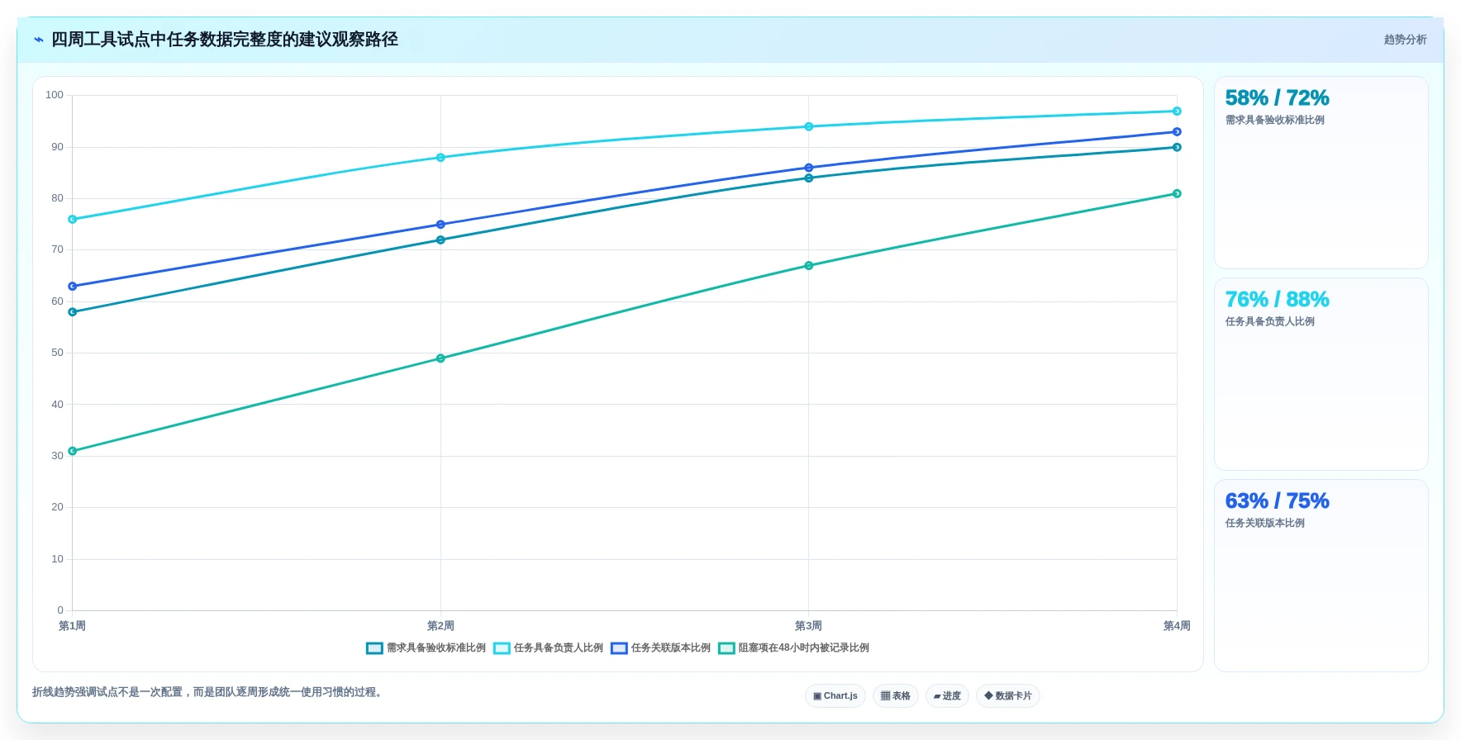Click 第1周 point on 阻塞项 line at 31
1461x740 pixels.
click(x=73, y=451)
